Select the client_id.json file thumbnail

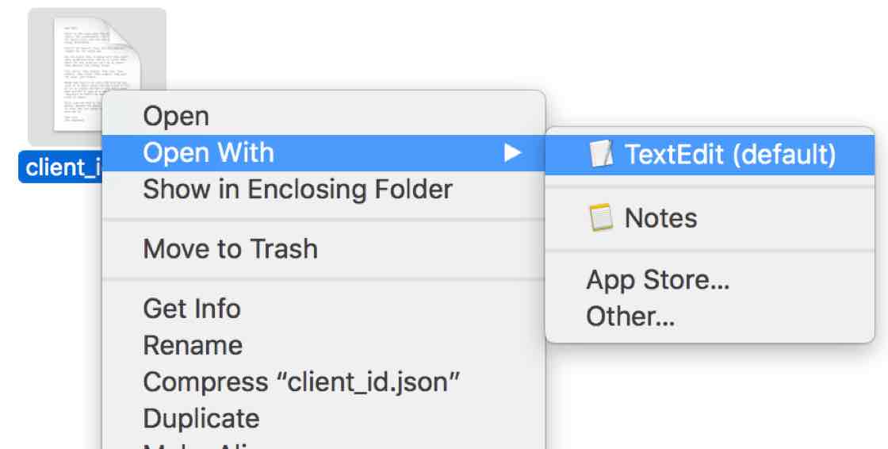(97, 76)
